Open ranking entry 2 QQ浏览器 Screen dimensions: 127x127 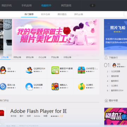point(115,71)
